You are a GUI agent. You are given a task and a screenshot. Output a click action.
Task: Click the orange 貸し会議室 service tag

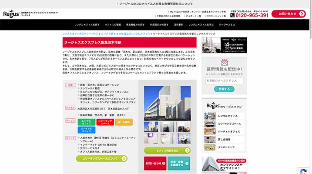pos(124,122)
